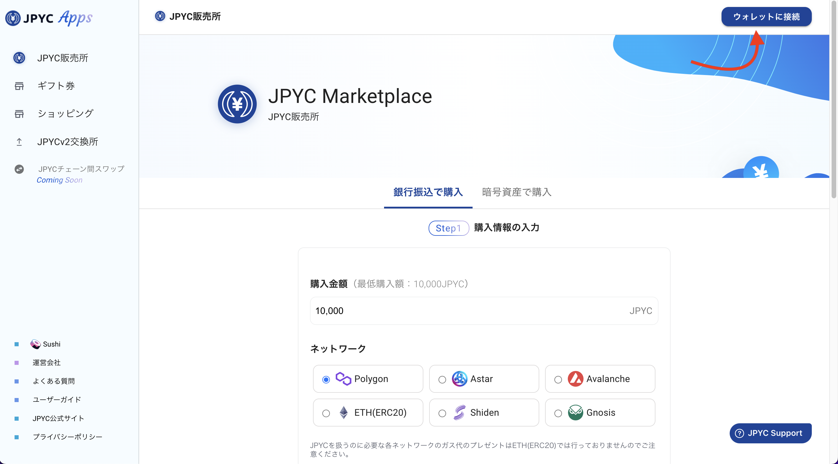The width and height of the screenshot is (838, 464).
Task: Open ギフト券 sidebar menu item
Action: (56, 86)
